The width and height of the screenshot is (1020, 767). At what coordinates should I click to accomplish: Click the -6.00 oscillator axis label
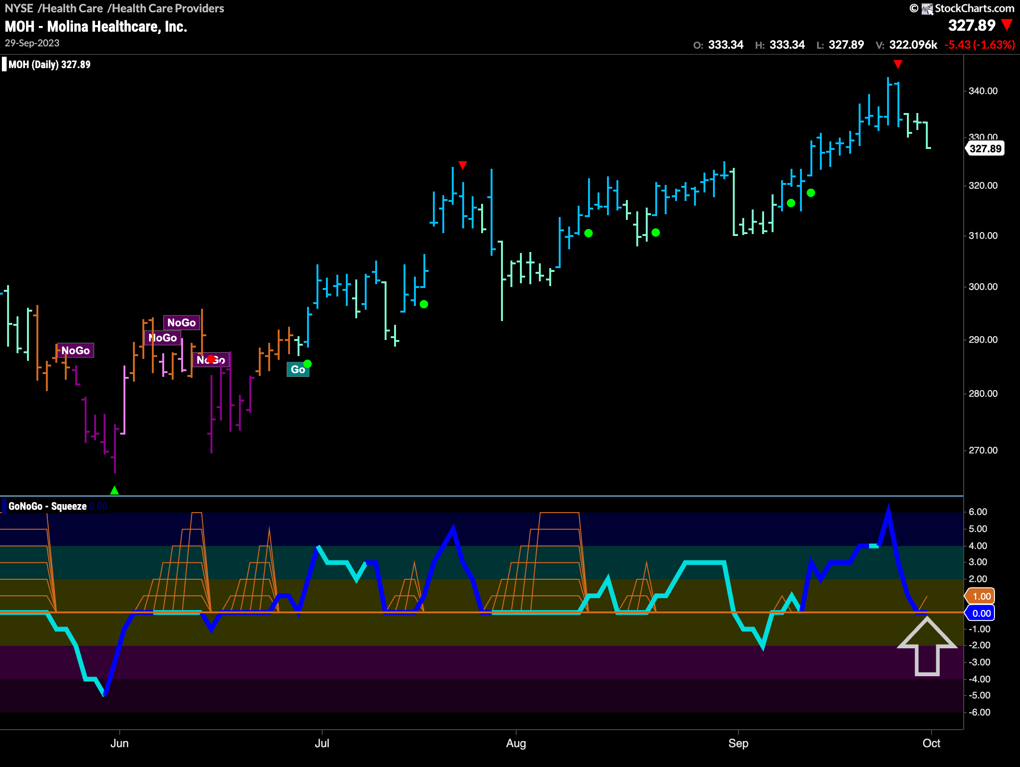click(x=979, y=712)
